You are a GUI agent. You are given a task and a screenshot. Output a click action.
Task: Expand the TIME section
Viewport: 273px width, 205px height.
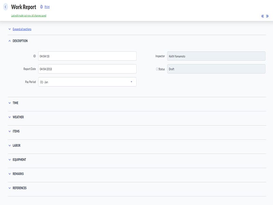click(x=15, y=103)
